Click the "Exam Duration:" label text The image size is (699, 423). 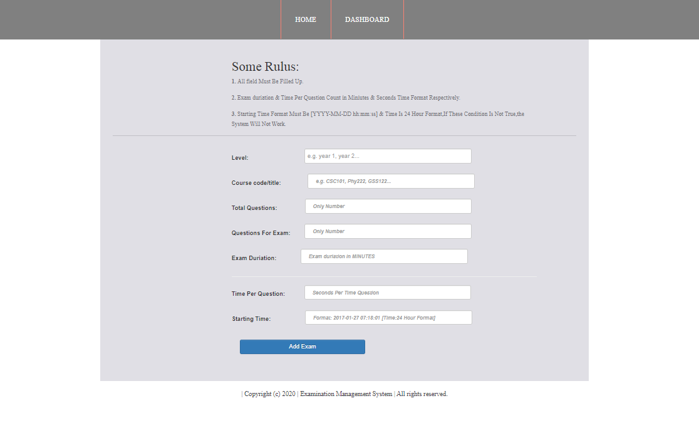point(254,258)
